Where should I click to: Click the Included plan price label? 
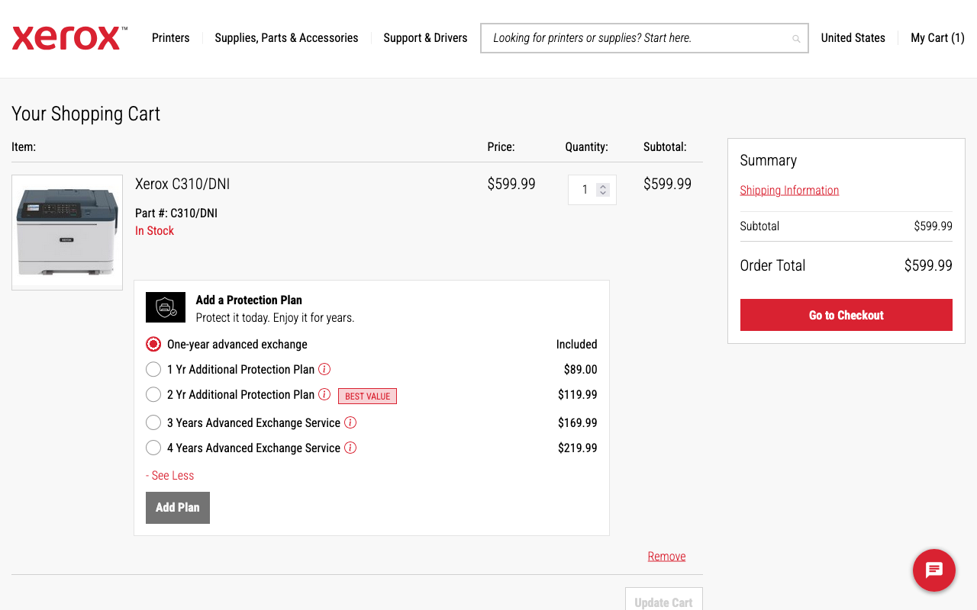[x=576, y=345]
